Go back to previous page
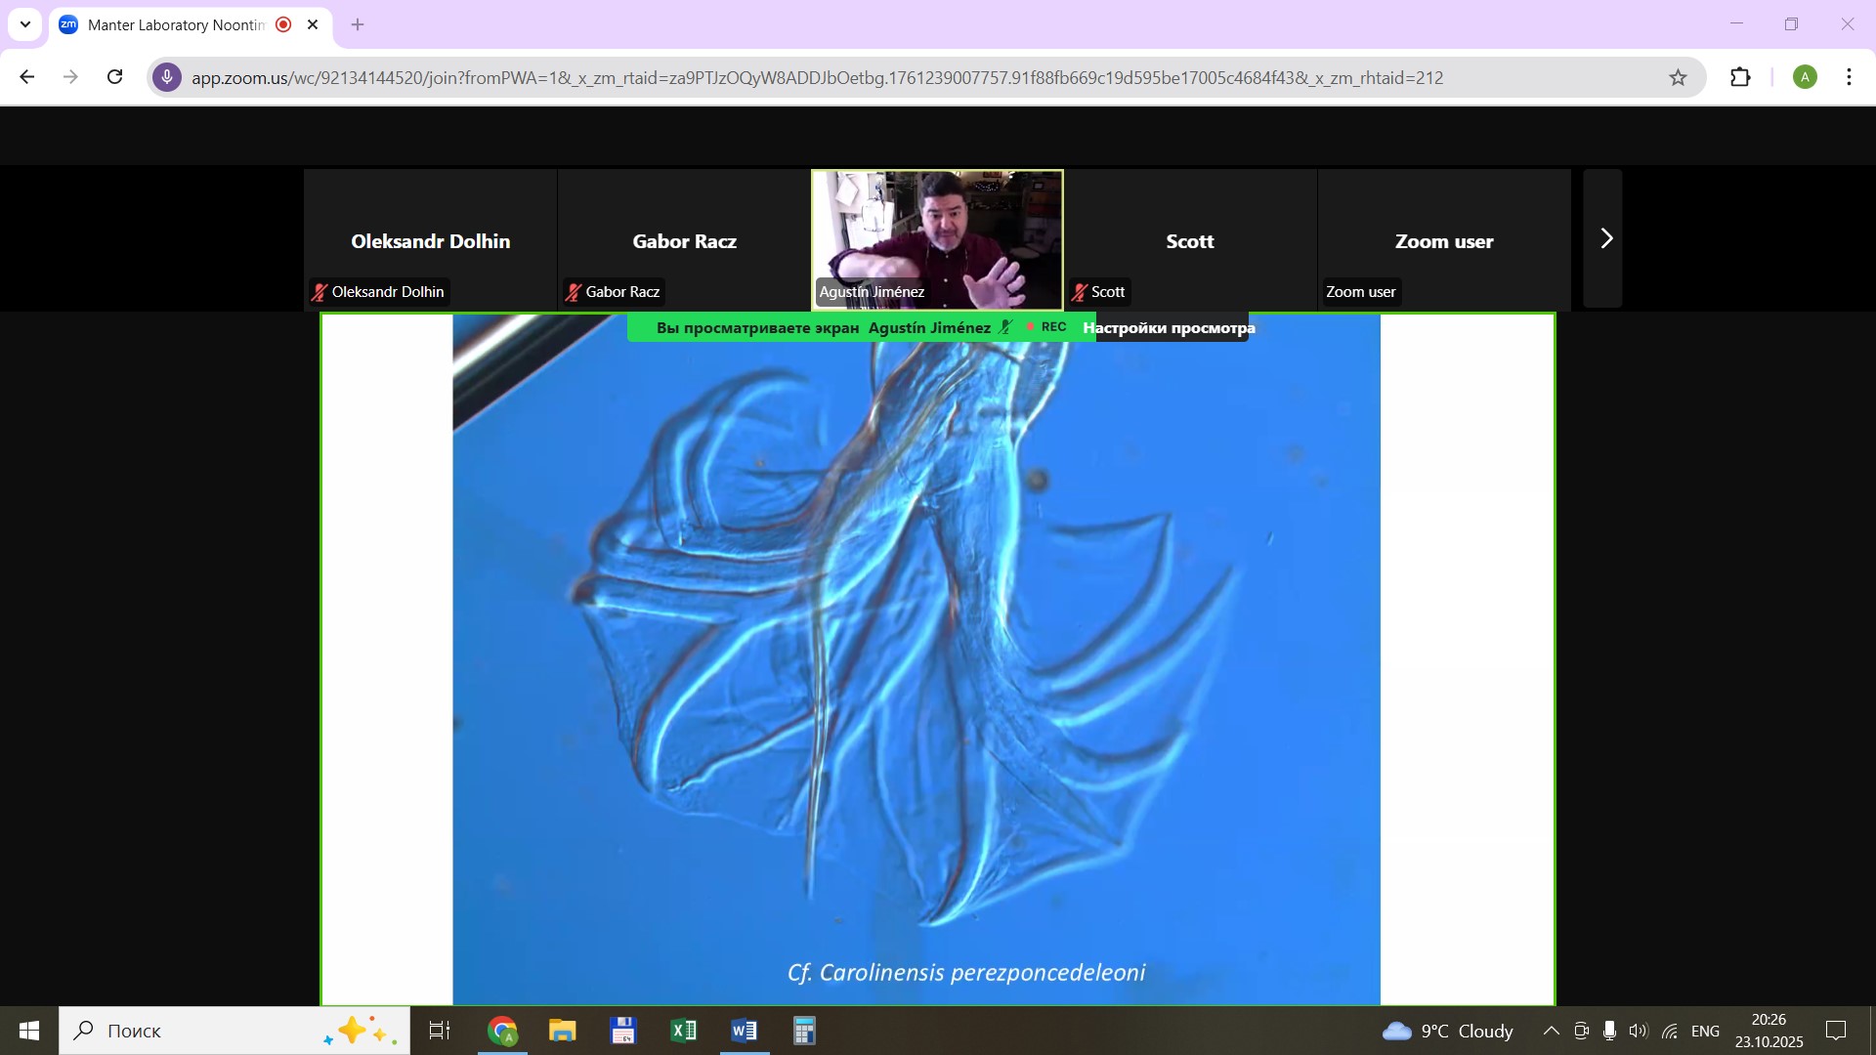 27,77
